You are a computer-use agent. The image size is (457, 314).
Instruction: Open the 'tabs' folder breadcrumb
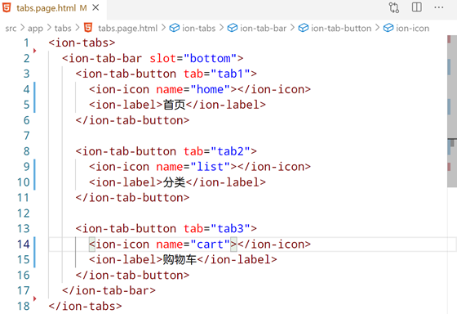[x=63, y=29]
